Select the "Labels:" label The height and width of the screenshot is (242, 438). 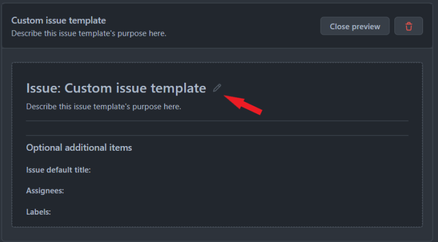click(38, 212)
